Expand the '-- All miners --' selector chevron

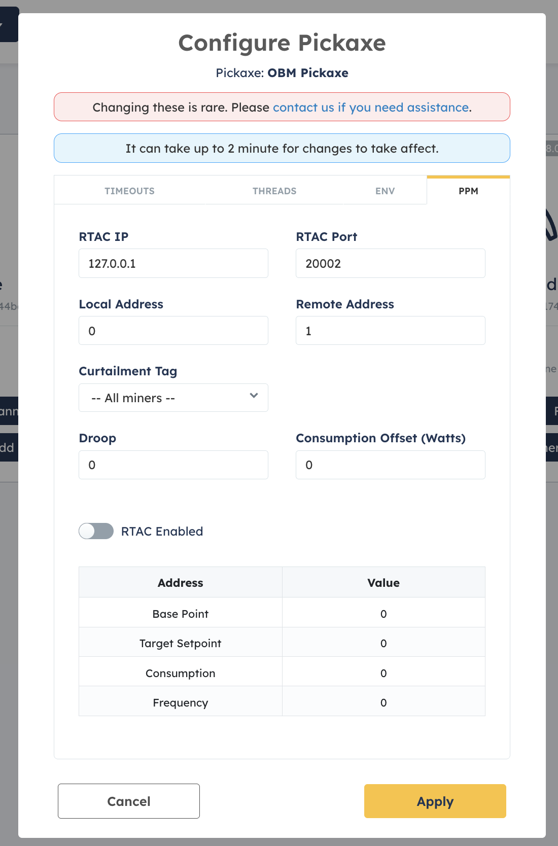tap(254, 397)
